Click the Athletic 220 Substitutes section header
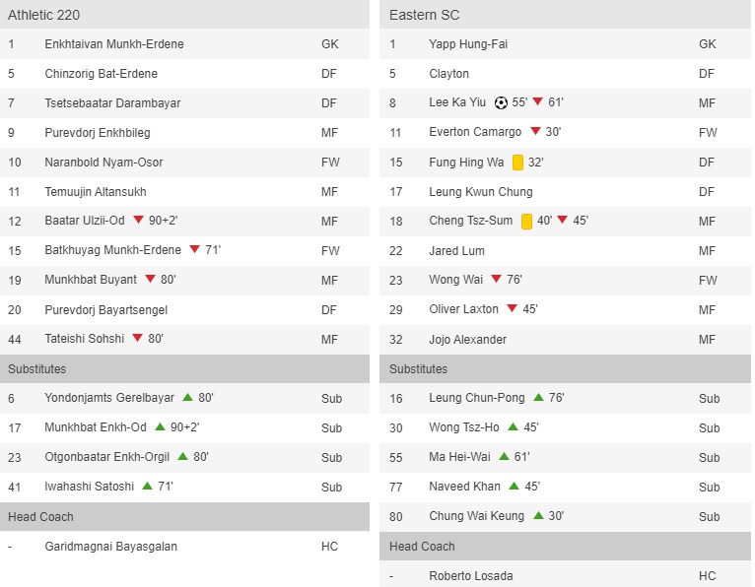 (x=37, y=369)
